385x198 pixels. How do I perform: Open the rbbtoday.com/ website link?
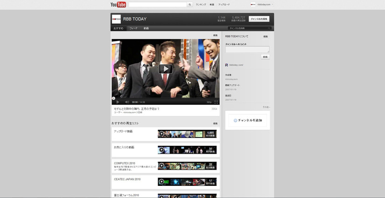tap(236, 65)
